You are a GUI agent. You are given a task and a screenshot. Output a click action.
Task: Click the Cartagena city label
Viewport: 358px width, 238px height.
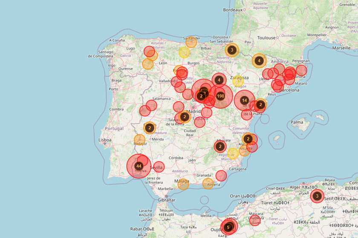[x=238, y=169]
